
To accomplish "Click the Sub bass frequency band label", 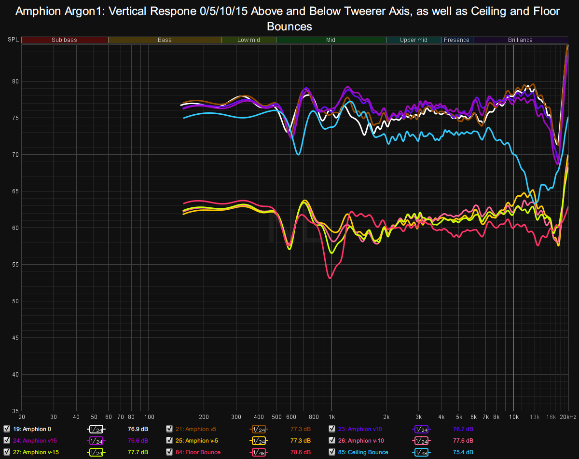I will coord(64,40).
